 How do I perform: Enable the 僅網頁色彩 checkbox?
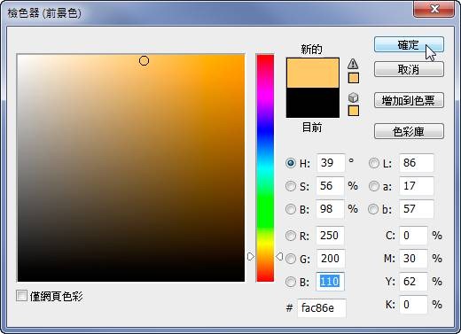tap(21, 296)
